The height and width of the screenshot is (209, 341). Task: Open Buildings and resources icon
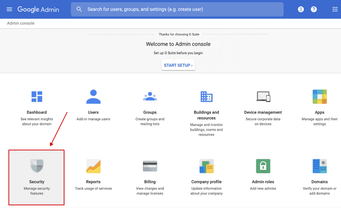[206, 97]
